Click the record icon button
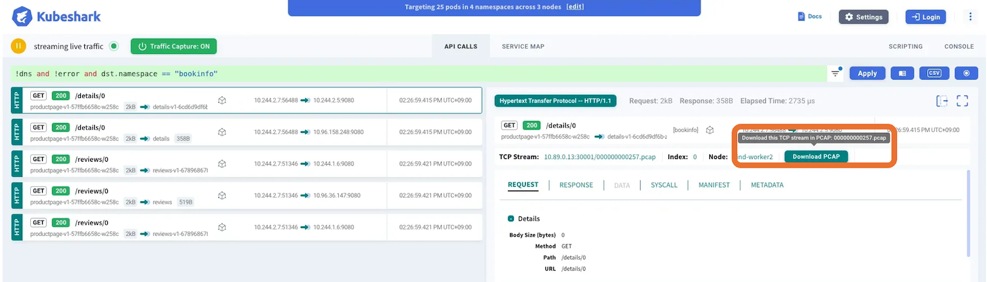 tap(966, 74)
